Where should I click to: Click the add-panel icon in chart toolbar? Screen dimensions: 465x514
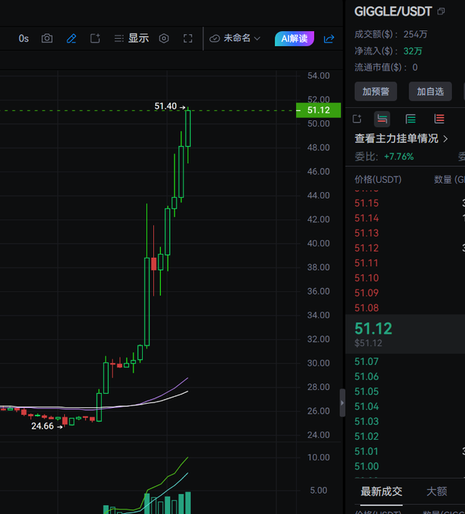(95, 39)
